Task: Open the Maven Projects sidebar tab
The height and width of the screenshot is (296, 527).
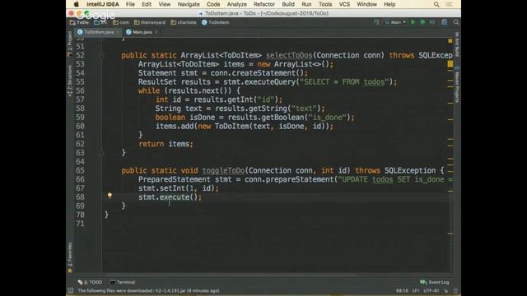Action: (x=457, y=84)
